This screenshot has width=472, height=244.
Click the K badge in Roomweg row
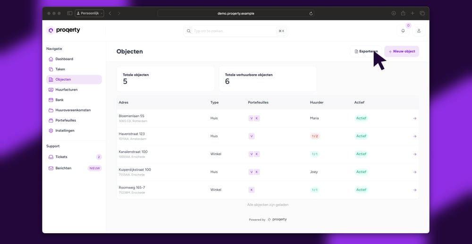point(252,190)
